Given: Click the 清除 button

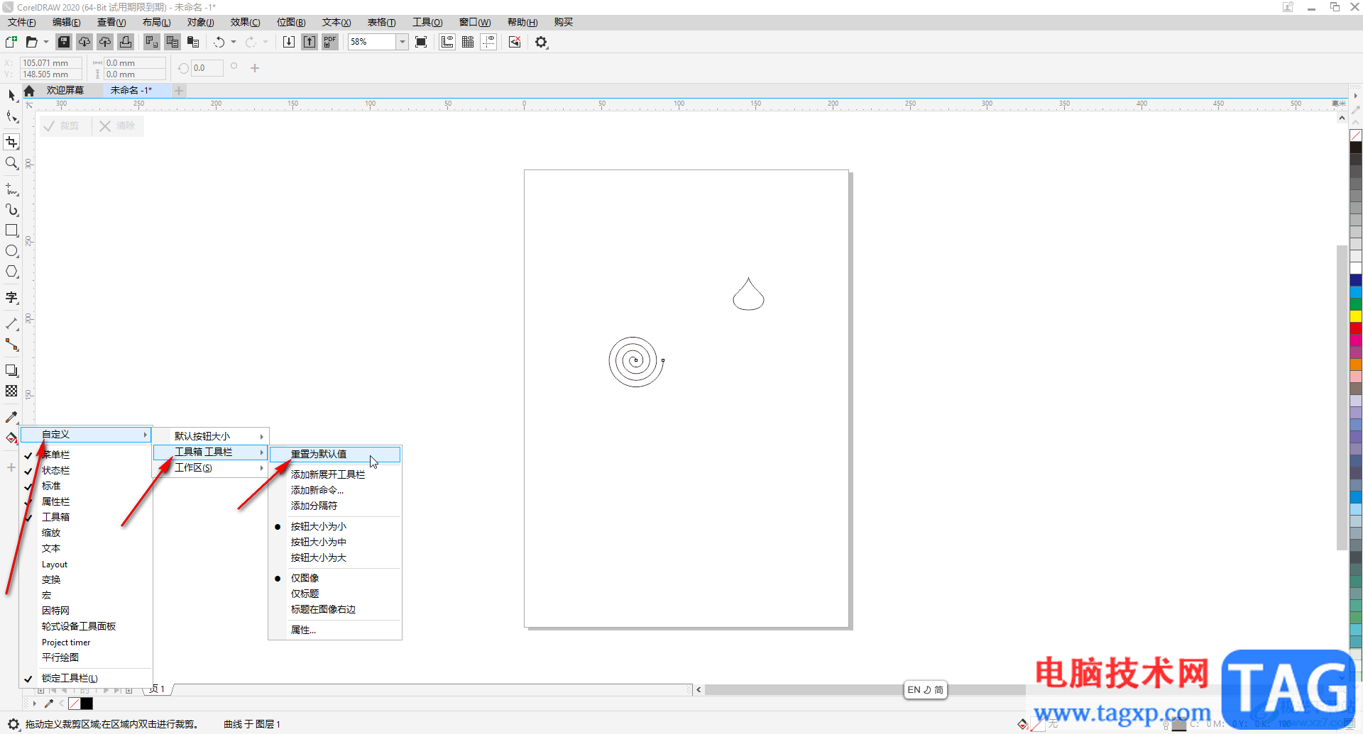Looking at the screenshot, I should (x=118, y=126).
